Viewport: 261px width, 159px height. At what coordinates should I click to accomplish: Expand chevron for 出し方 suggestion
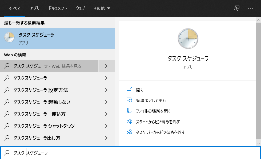tap(106, 138)
